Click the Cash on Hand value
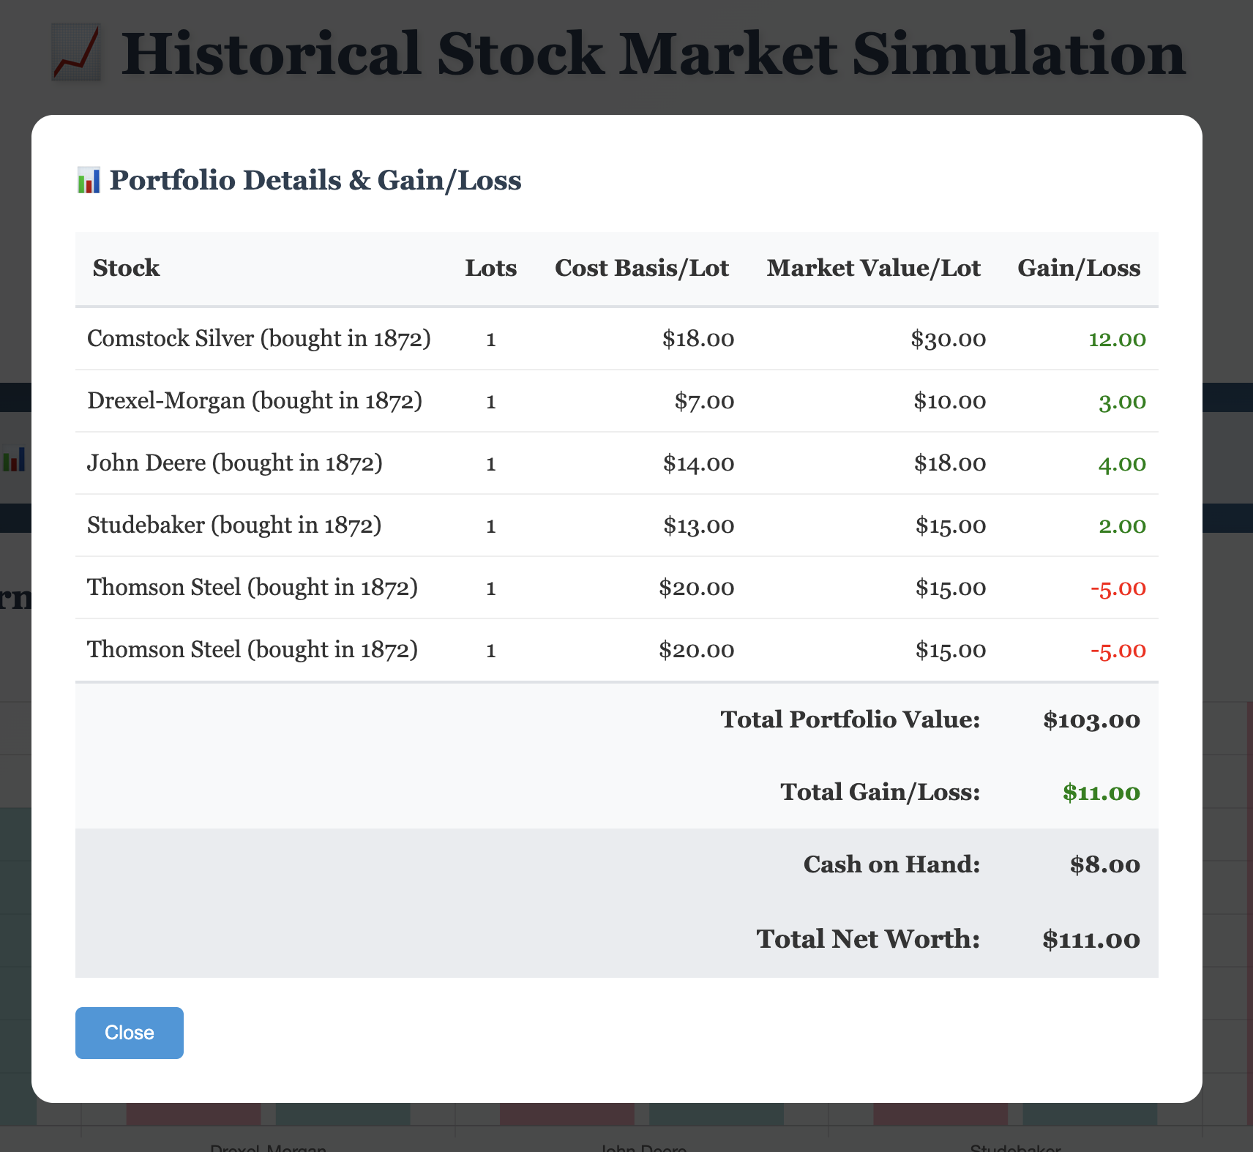The image size is (1253, 1152). pos(1105,864)
